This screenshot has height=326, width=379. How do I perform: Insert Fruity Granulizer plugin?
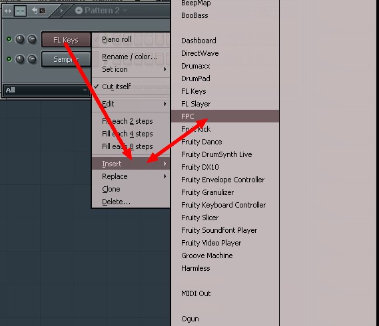[225, 192]
